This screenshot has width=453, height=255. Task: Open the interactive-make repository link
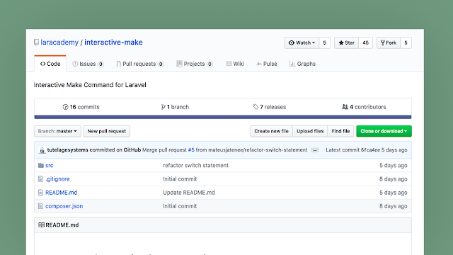[x=113, y=42]
